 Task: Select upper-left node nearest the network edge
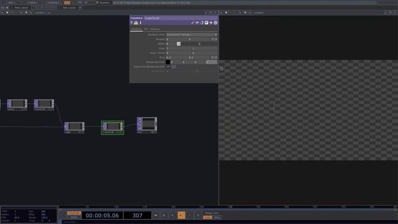17,105
